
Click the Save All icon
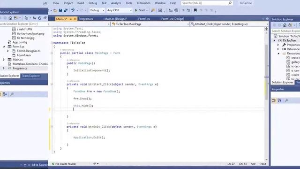[66, 10]
